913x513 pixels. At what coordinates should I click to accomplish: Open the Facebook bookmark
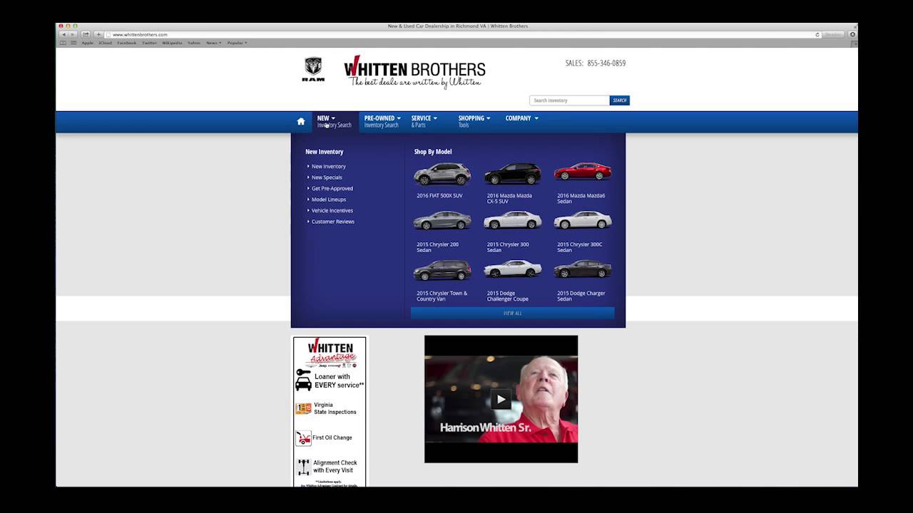point(126,43)
